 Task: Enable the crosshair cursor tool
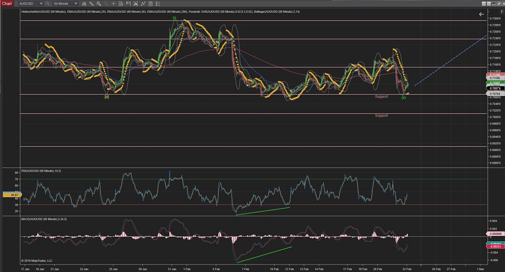[x=113, y=3]
